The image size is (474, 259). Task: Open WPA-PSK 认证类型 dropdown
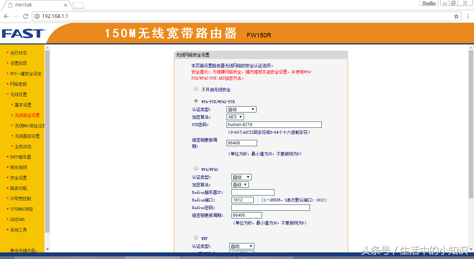(x=242, y=109)
